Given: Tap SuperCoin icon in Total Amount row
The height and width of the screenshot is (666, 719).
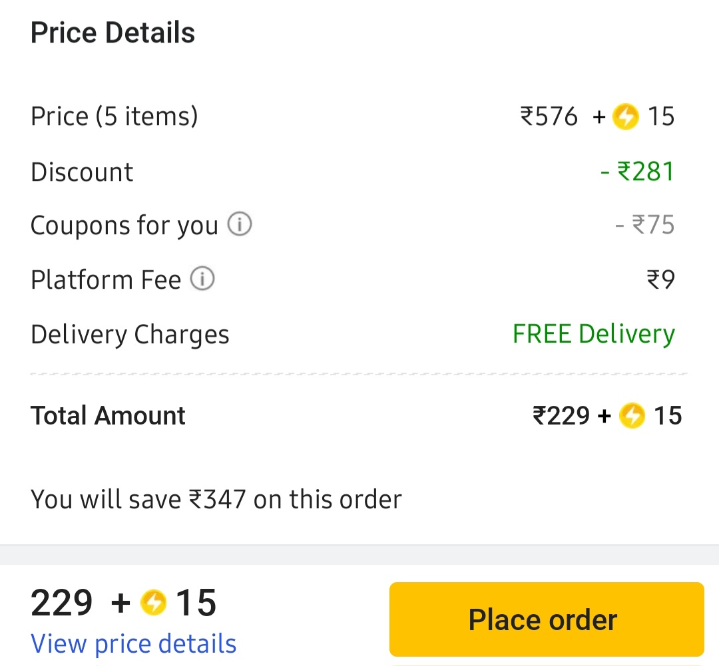Looking at the screenshot, I should [x=632, y=416].
